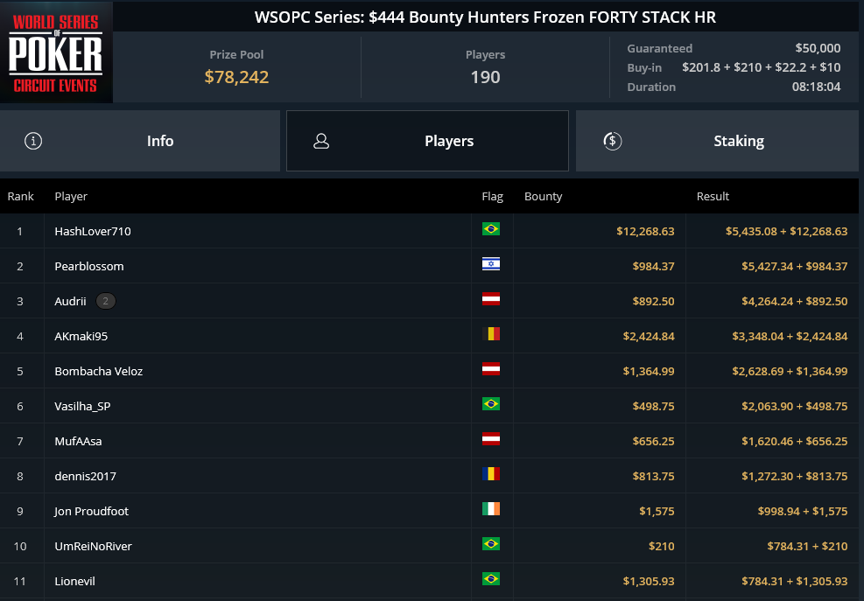Click the Belgium flag for AKmaki95
Image resolution: width=864 pixels, height=601 pixels.
pos(491,334)
